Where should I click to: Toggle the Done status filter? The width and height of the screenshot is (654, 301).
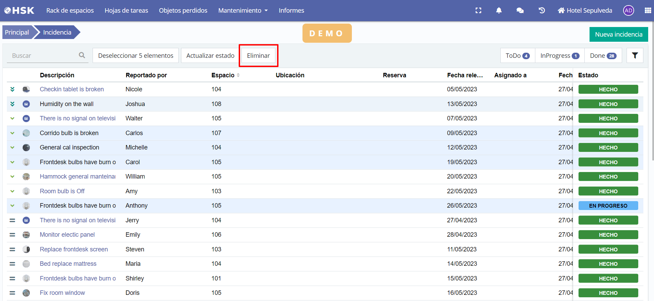603,56
